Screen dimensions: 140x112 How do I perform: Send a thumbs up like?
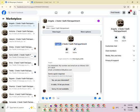pyautogui.click(x=100, y=98)
